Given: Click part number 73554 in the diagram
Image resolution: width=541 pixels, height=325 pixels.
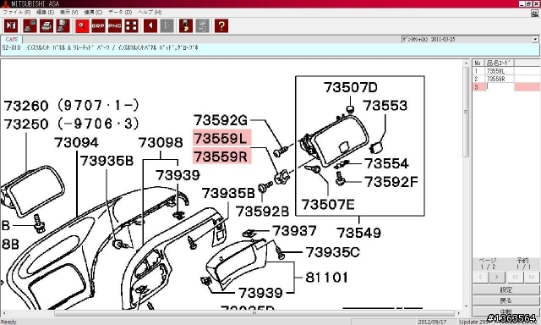Looking at the screenshot, I should pos(387,163).
